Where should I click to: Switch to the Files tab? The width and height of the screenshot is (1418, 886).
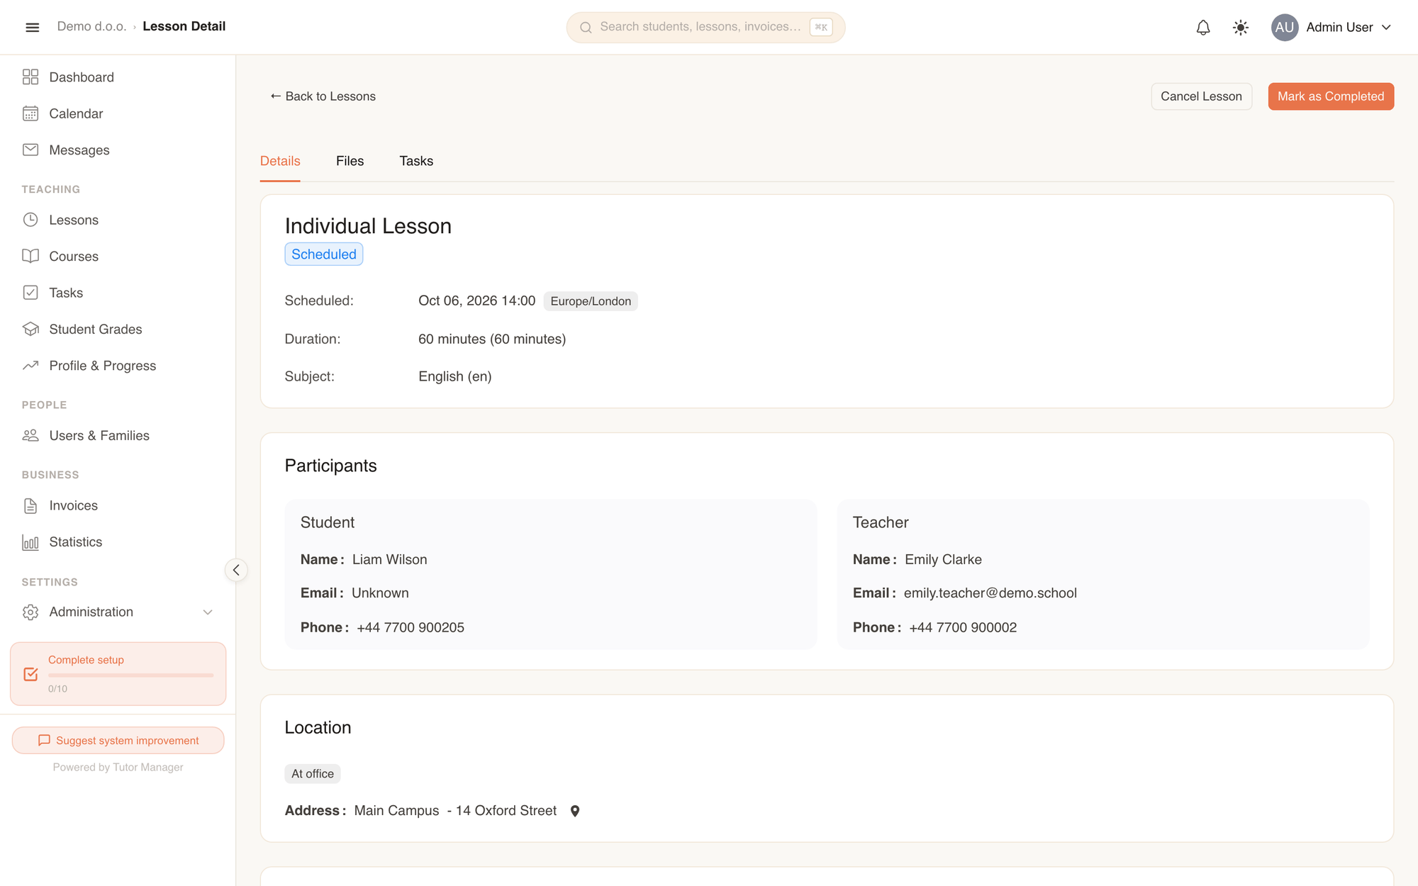(x=350, y=161)
